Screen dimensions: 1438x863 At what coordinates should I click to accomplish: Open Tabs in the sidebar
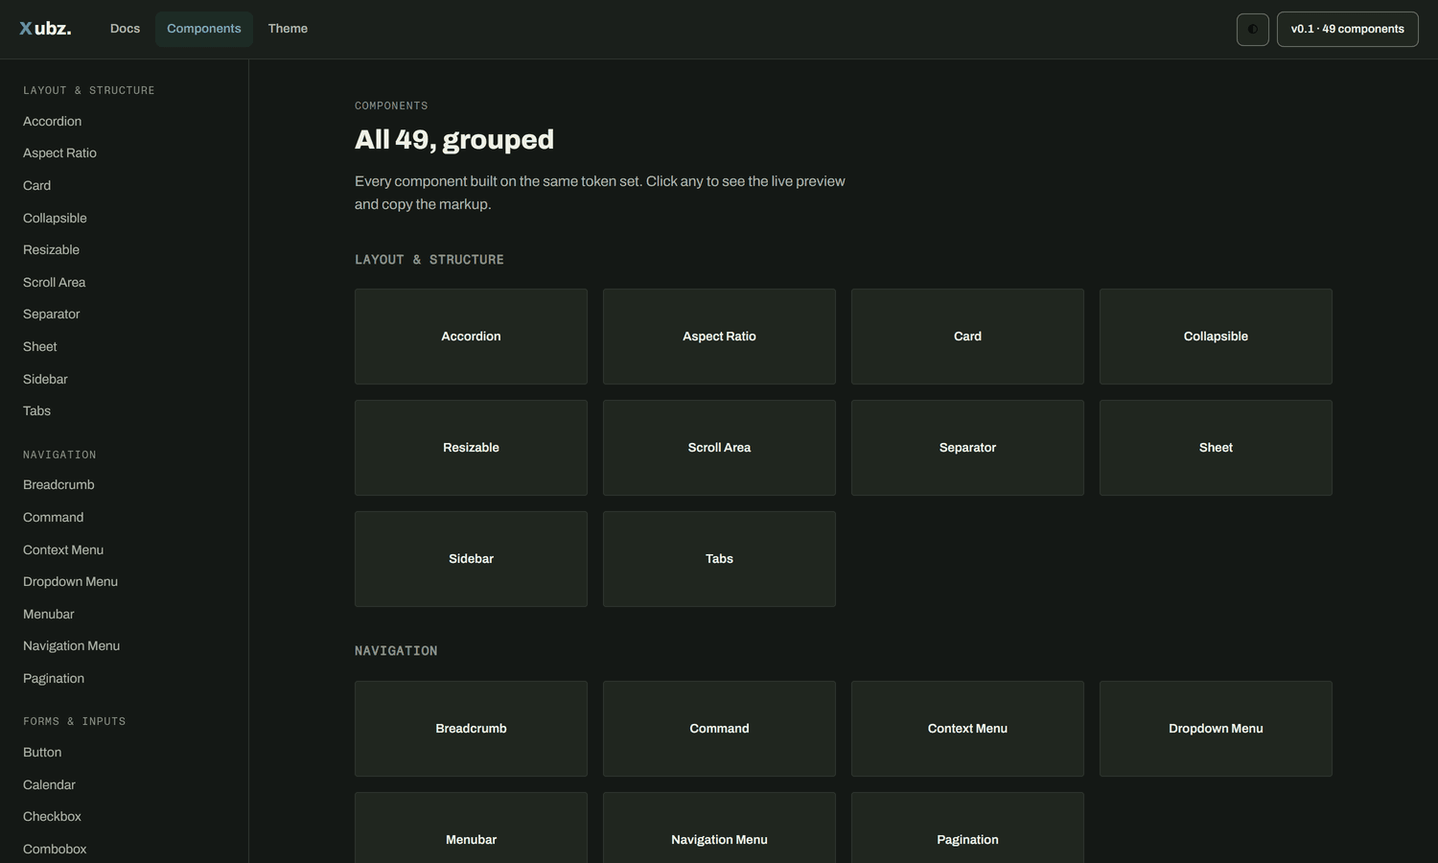click(36, 410)
